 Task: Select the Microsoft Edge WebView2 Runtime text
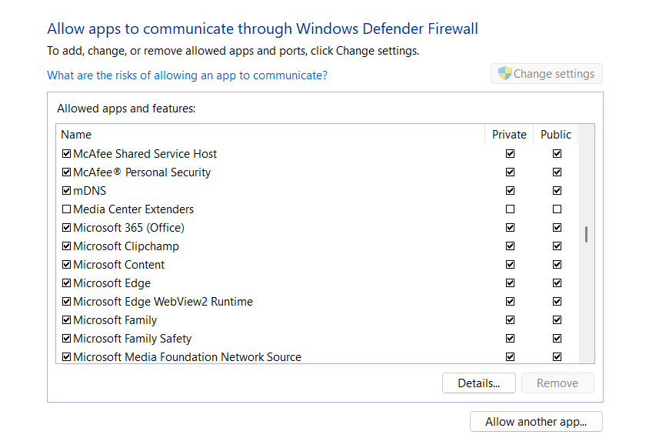click(x=163, y=302)
